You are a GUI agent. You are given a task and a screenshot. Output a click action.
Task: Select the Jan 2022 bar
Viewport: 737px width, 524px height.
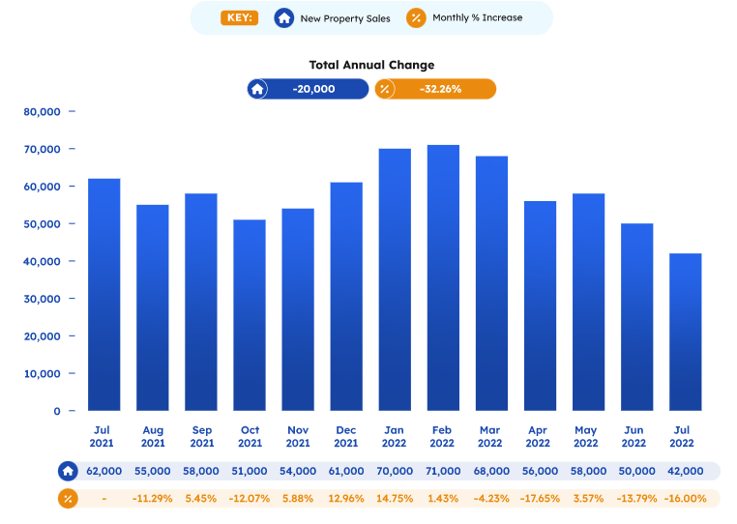[x=395, y=279]
